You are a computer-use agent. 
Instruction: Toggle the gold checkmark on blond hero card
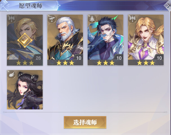25,40
